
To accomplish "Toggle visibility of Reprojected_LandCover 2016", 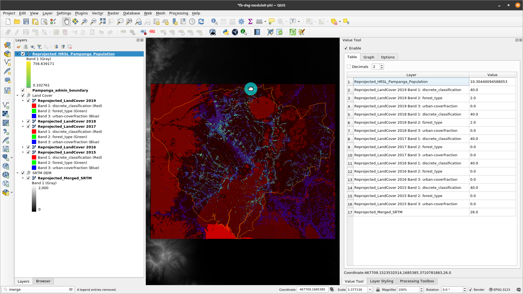I will 28,147.
